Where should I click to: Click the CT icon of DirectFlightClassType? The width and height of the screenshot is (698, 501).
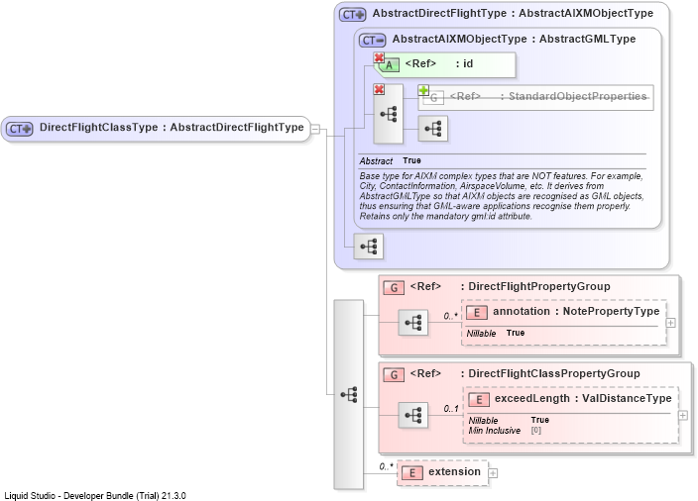(20, 129)
